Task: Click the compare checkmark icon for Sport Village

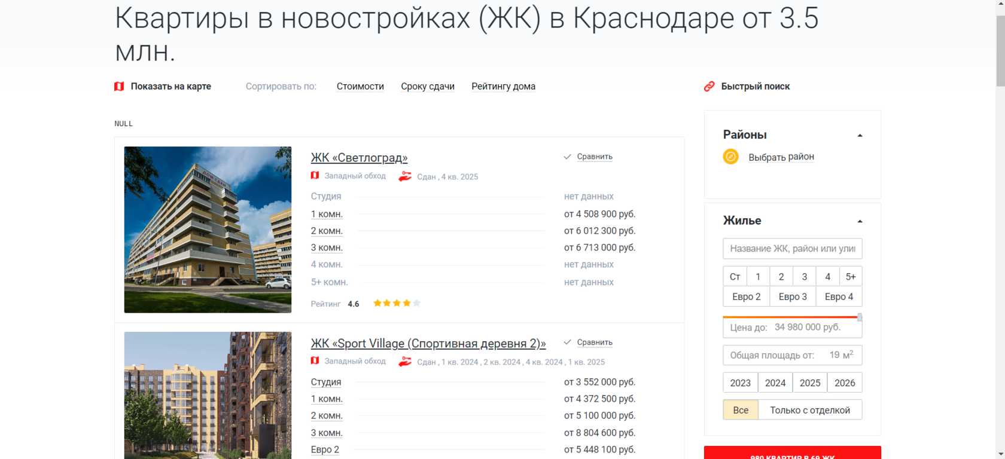Action: point(567,342)
